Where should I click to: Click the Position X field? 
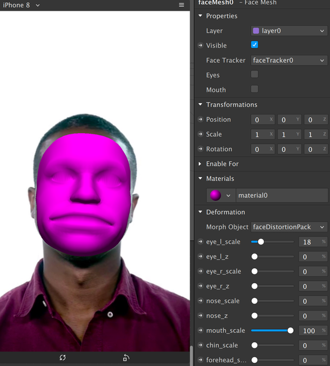point(262,119)
